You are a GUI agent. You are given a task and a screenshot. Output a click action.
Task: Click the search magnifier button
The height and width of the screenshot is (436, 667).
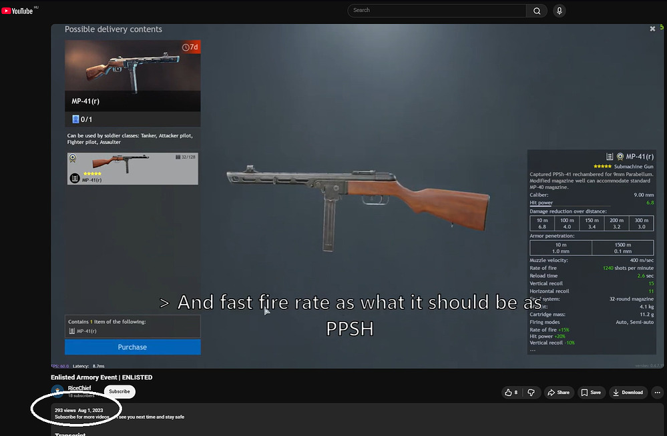tap(537, 11)
